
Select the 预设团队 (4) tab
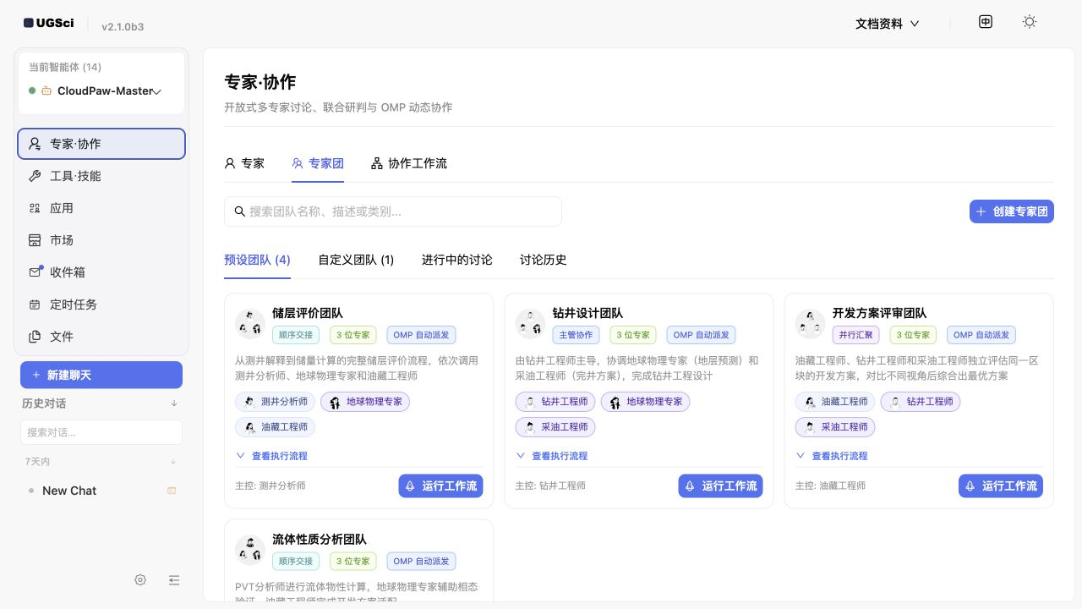click(x=257, y=260)
